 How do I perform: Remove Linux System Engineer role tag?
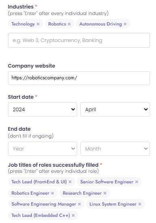click(140, 204)
